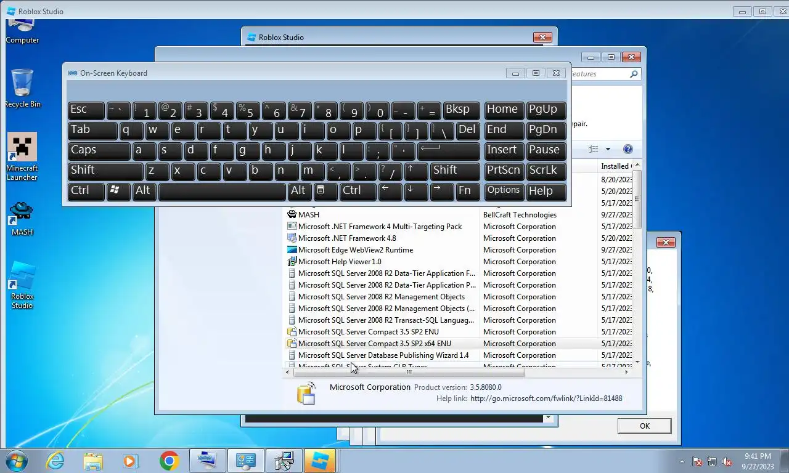Switch to On-Screen Keyboard taskbar button
The image size is (789, 473).
(207, 461)
